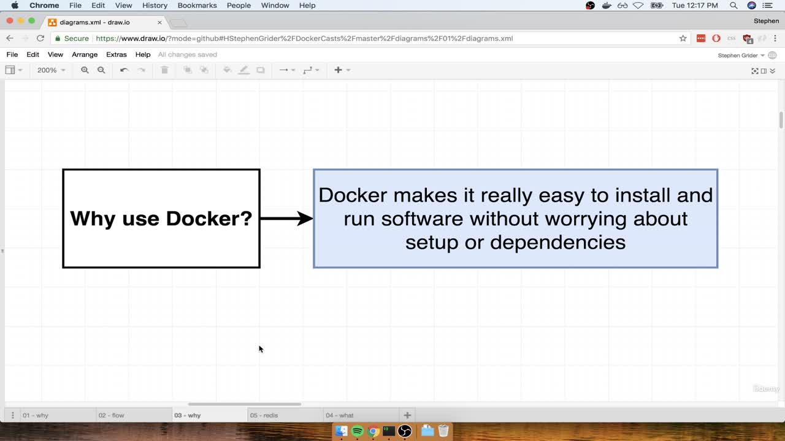This screenshot has height=441, width=785.
Task: Open the draw.io View menu
Action: [x=55, y=55]
